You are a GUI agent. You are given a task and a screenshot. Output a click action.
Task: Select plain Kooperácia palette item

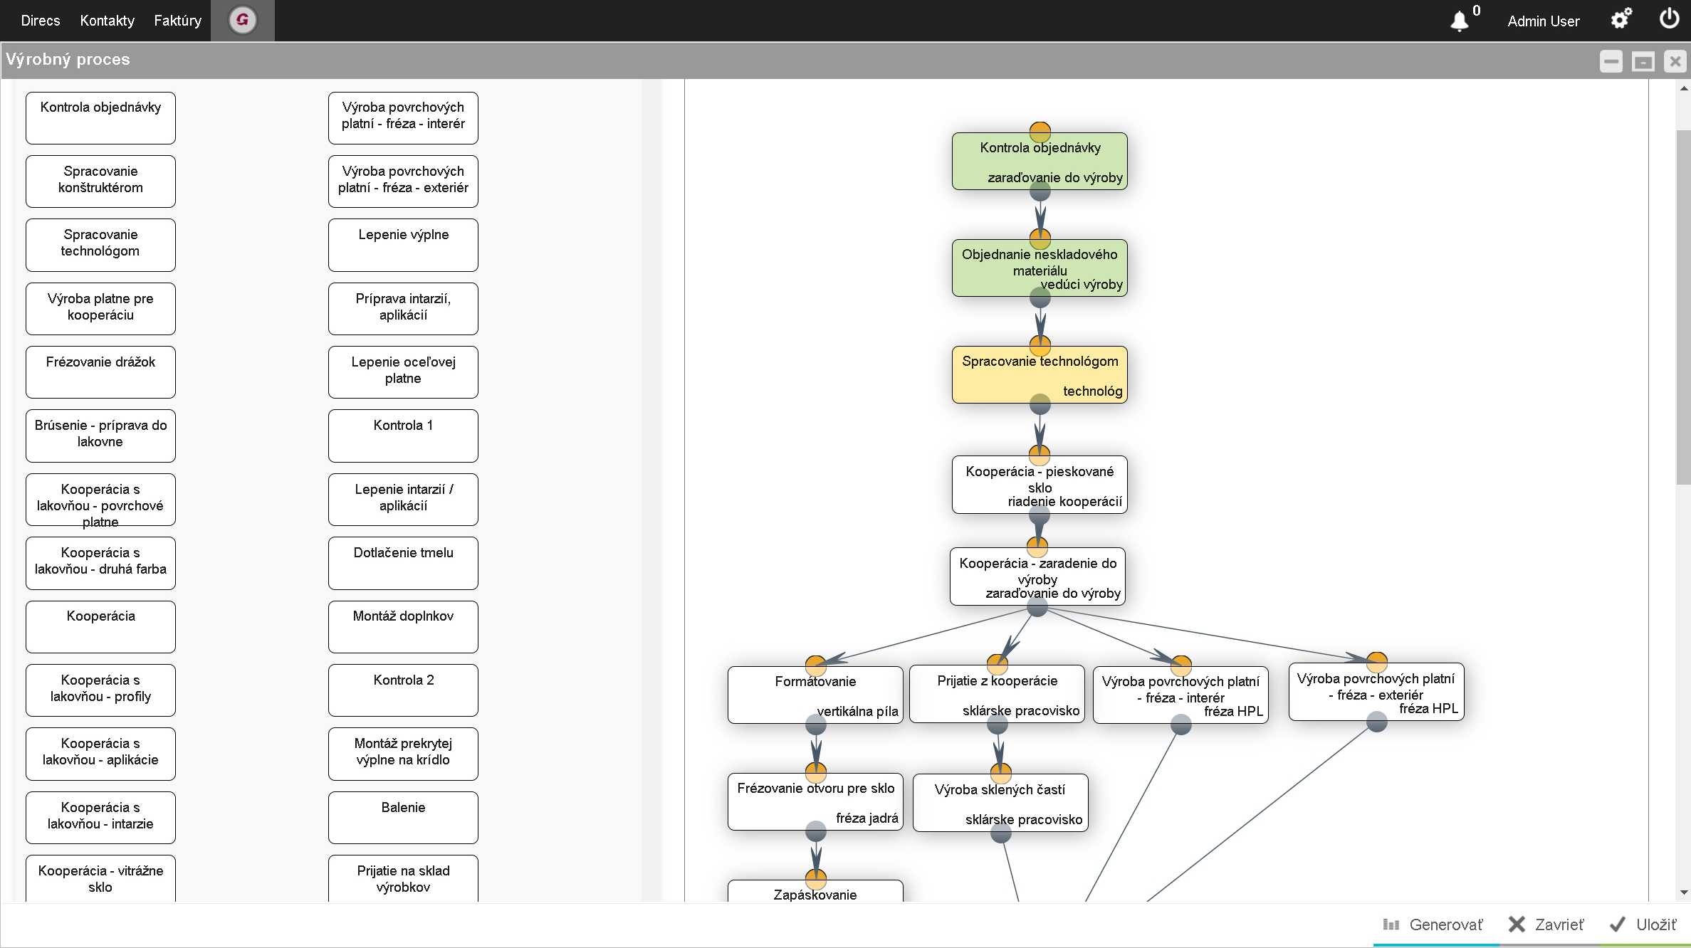pos(100,627)
